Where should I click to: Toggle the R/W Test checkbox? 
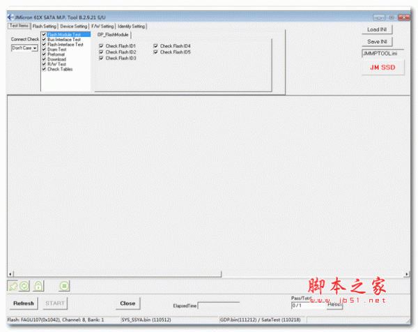[45, 64]
